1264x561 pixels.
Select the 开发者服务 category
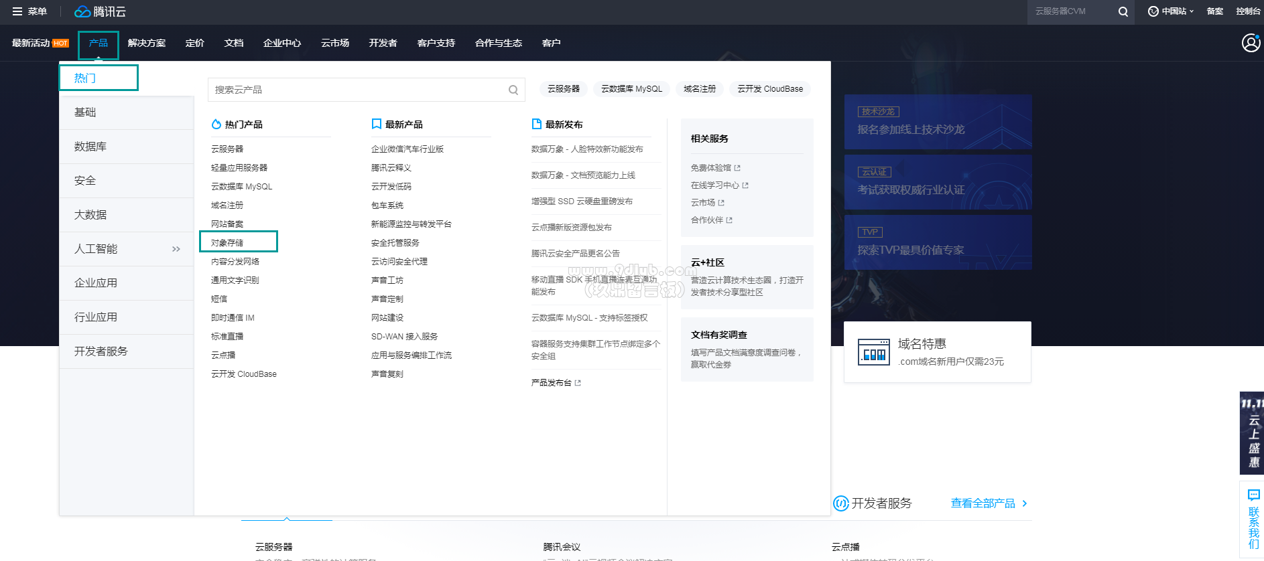(101, 351)
